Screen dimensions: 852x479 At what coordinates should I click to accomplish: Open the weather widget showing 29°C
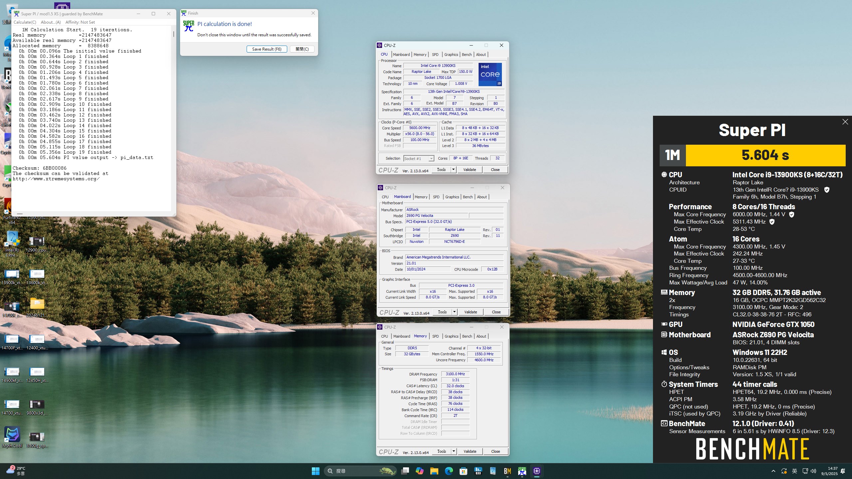click(16, 471)
